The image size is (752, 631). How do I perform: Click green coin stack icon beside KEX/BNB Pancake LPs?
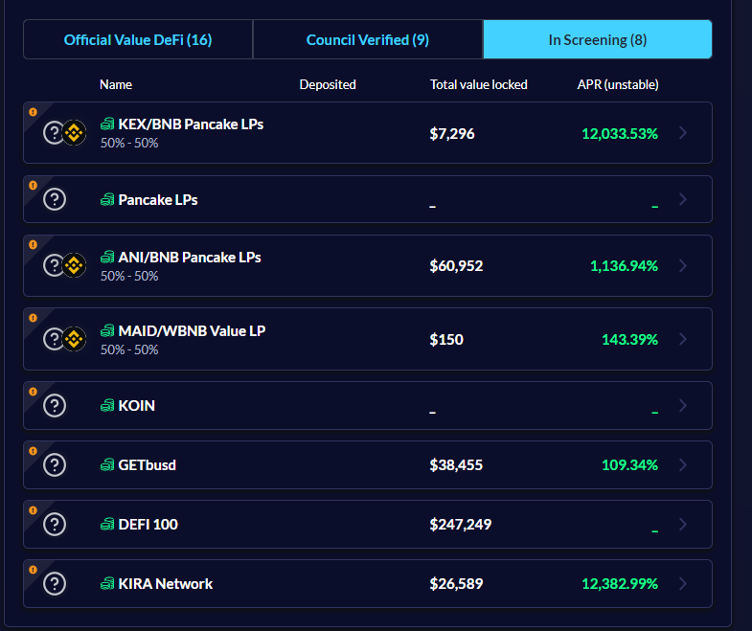coord(107,124)
